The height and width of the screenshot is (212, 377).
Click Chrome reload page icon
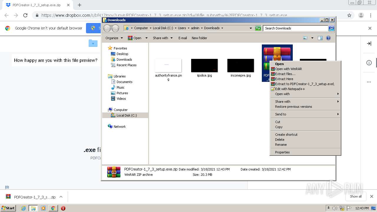pos(25,15)
